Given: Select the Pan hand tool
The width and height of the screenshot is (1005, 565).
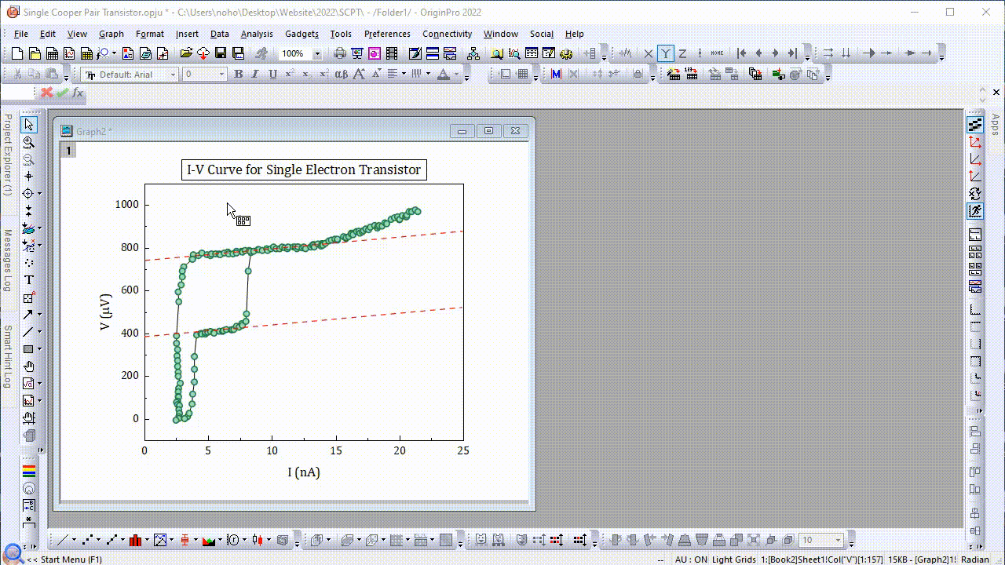Looking at the screenshot, I should coord(29,366).
